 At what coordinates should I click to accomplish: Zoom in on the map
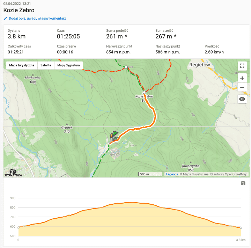(242, 78)
